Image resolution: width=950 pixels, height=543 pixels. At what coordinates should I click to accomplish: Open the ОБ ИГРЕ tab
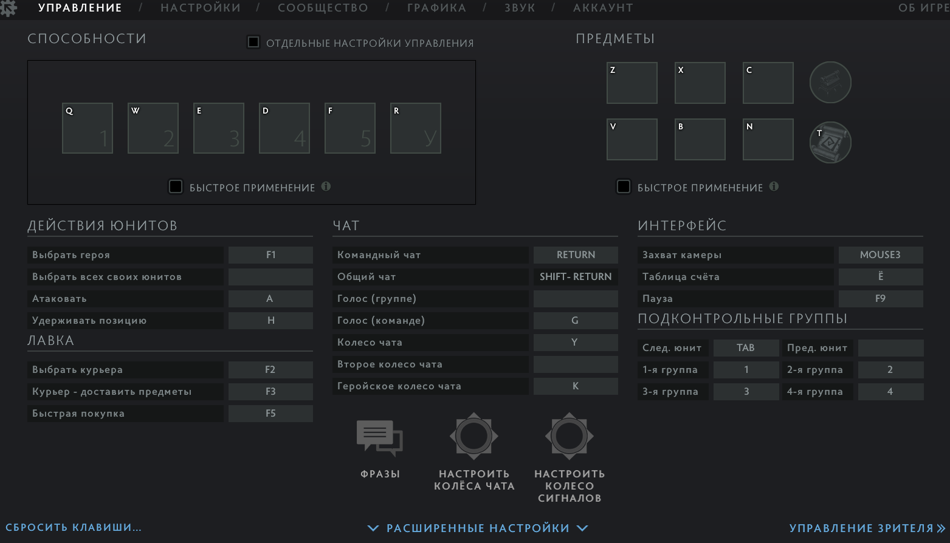[x=924, y=8]
